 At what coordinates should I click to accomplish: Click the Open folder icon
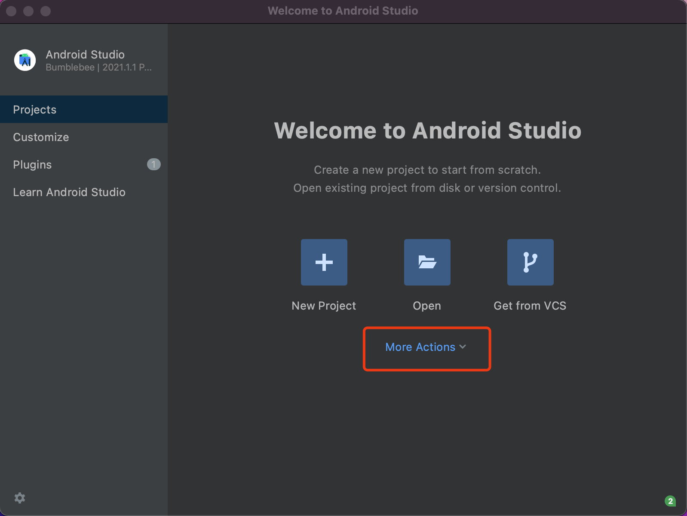(x=427, y=262)
